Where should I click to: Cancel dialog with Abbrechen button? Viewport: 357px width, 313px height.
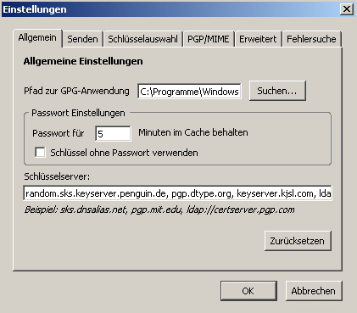314,291
